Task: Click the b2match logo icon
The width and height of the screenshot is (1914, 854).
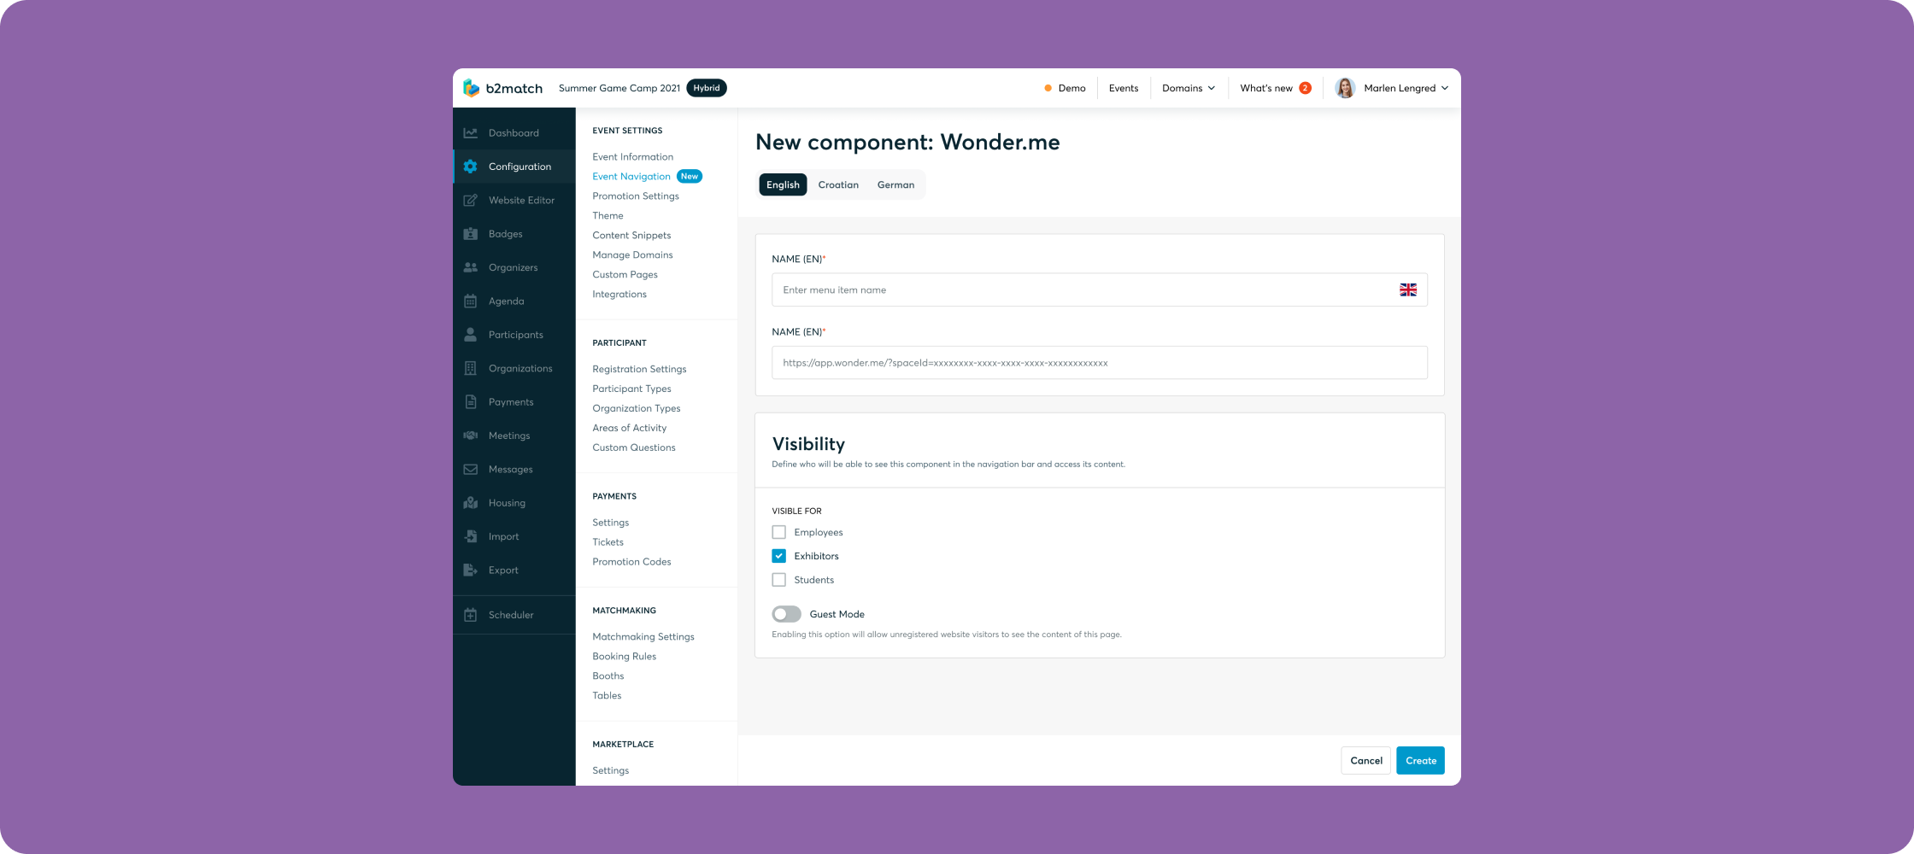Action: tap(471, 88)
